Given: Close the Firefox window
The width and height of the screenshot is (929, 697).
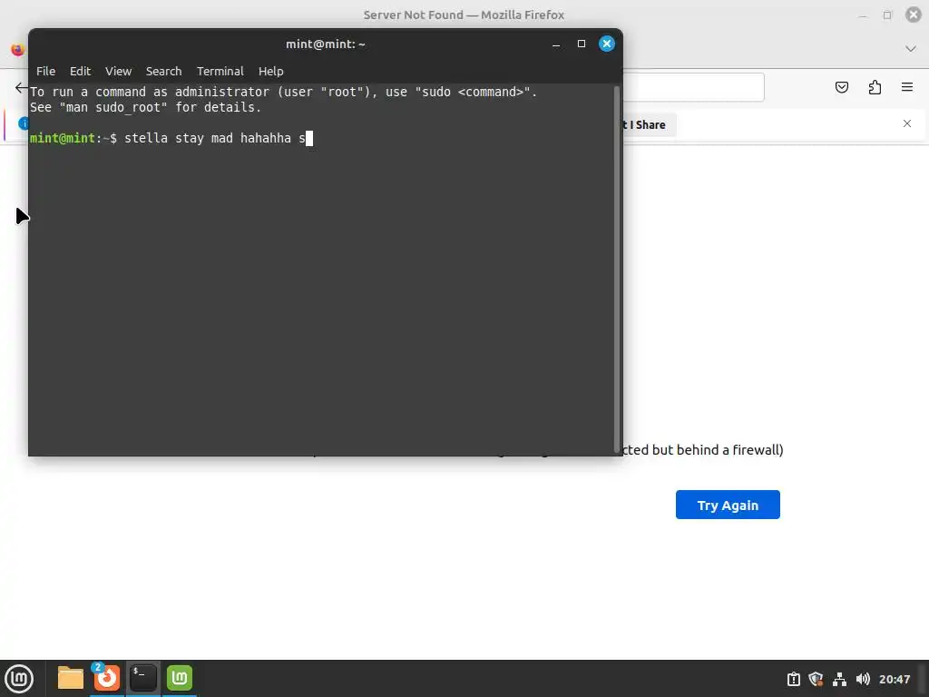Looking at the screenshot, I should tap(914, 15).
